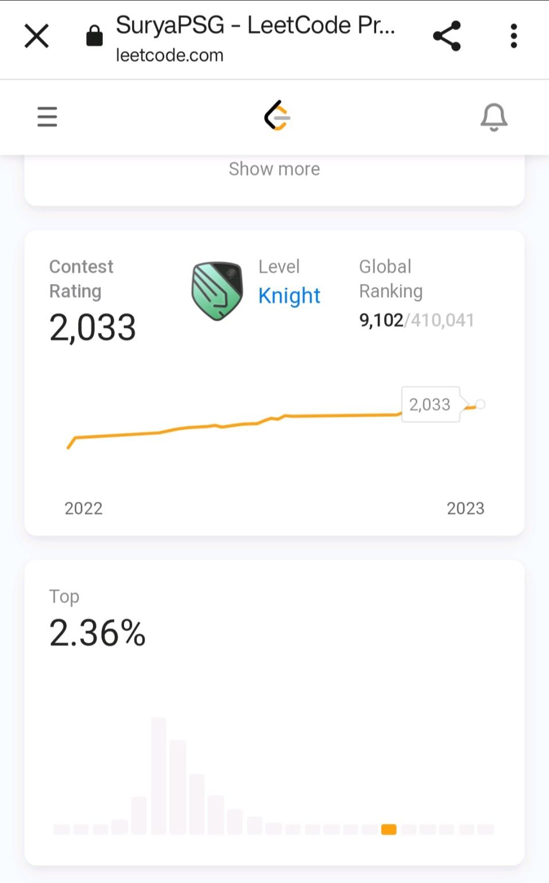Select the latest rating chart data point

pyautogui.click(x=481, y=405)
